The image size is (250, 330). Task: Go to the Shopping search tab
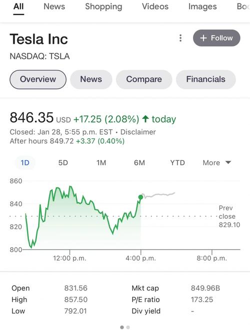tap(103, 6)
